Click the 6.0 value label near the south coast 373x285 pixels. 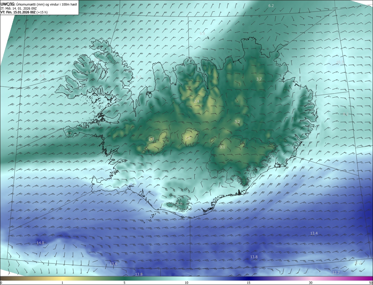coord(179,204)
